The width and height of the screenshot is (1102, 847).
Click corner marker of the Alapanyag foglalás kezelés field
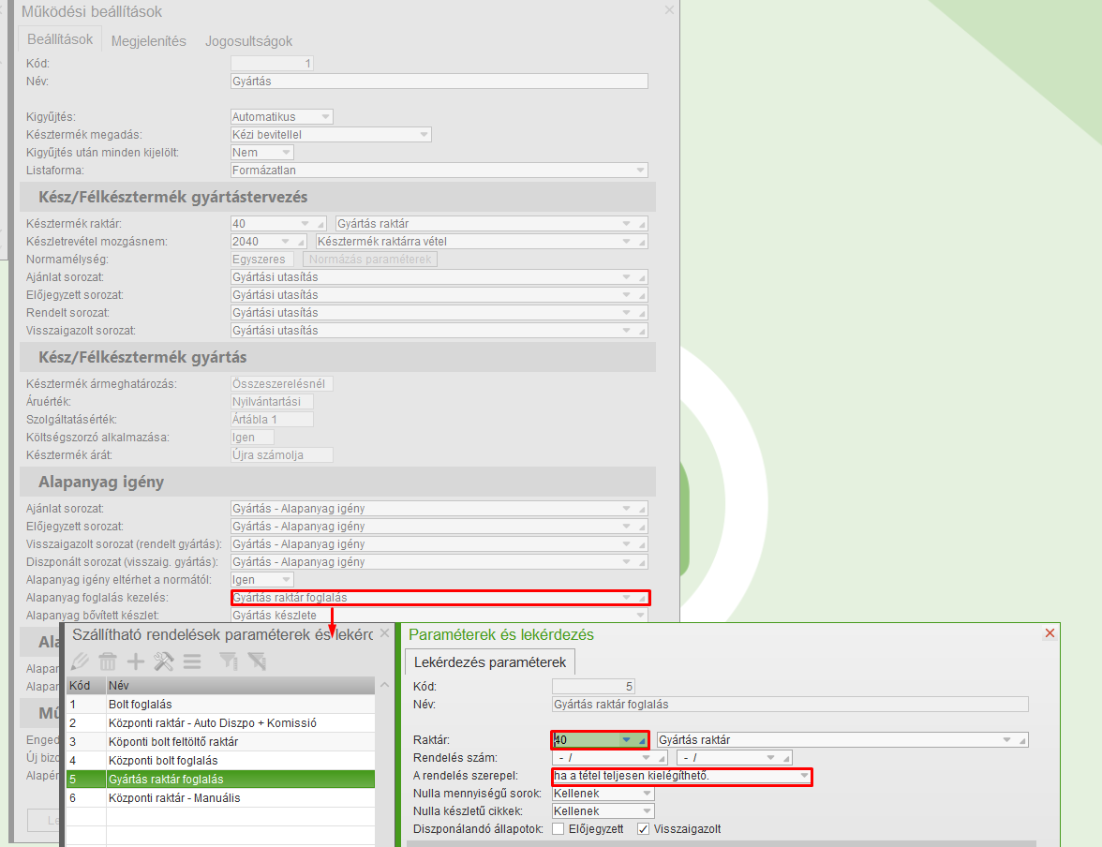(x=643, y=598)
